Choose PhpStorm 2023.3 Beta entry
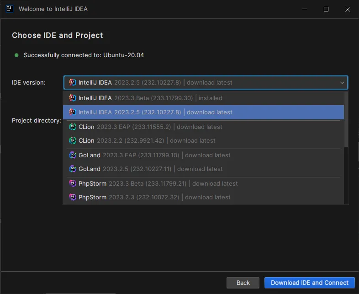This screenshot has width=359, height=294. point(203,183)
